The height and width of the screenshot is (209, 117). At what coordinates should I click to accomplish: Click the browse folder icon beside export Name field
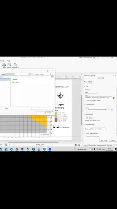pyautogui.click(x=114, y=98)
